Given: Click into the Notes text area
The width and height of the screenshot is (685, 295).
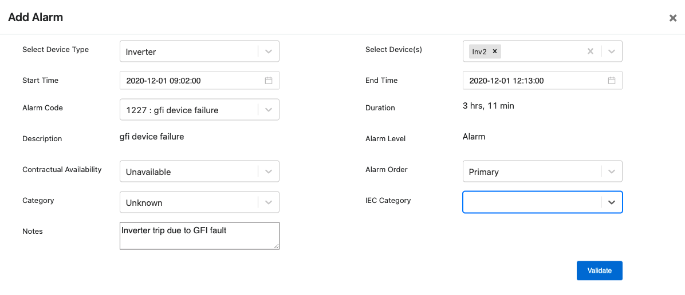Looking at the screenshot, I should click(199, 236).
